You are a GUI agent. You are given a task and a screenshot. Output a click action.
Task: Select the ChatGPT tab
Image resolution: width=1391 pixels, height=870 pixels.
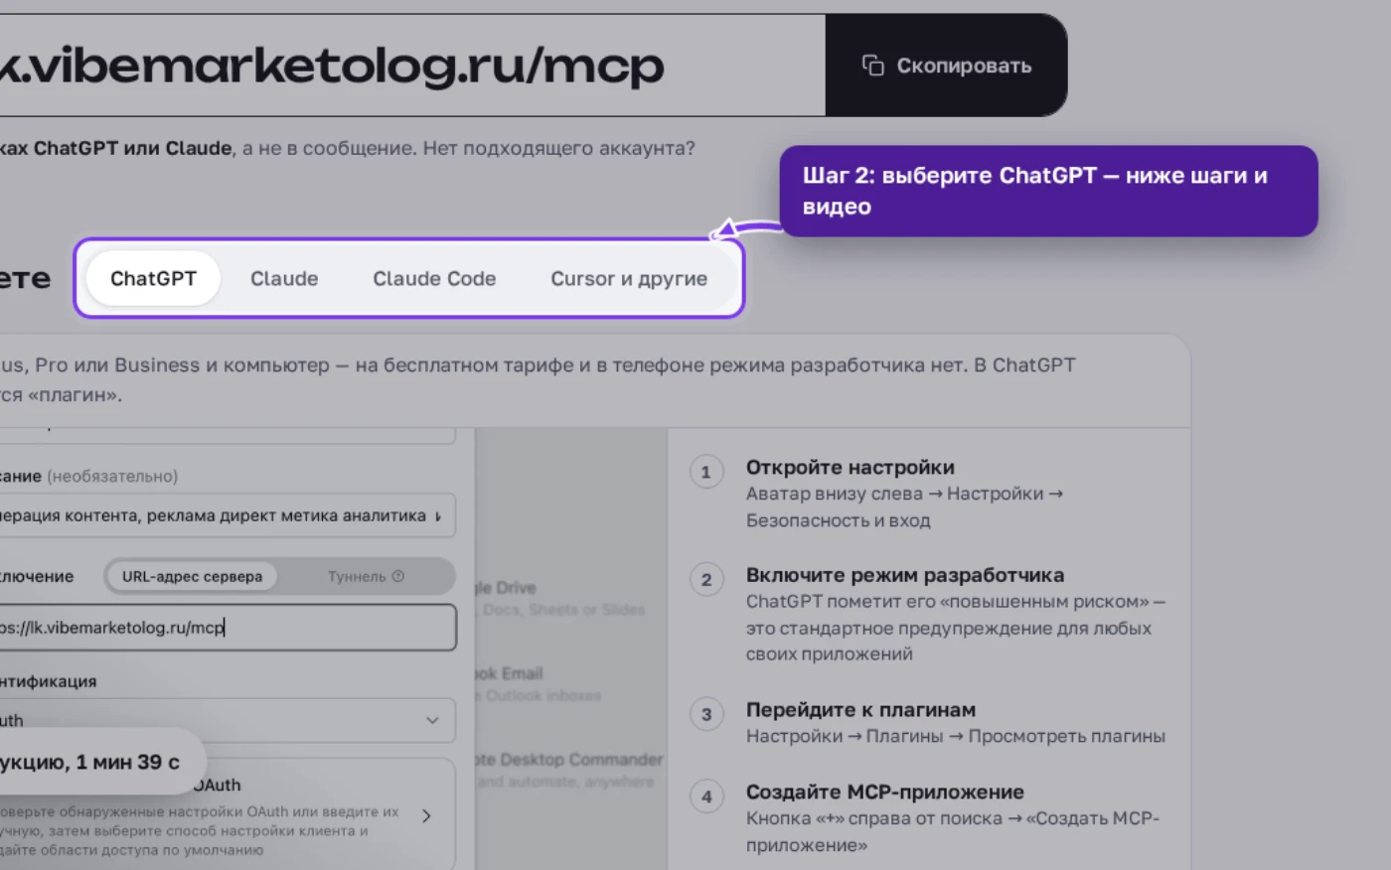tap(153, 278)
